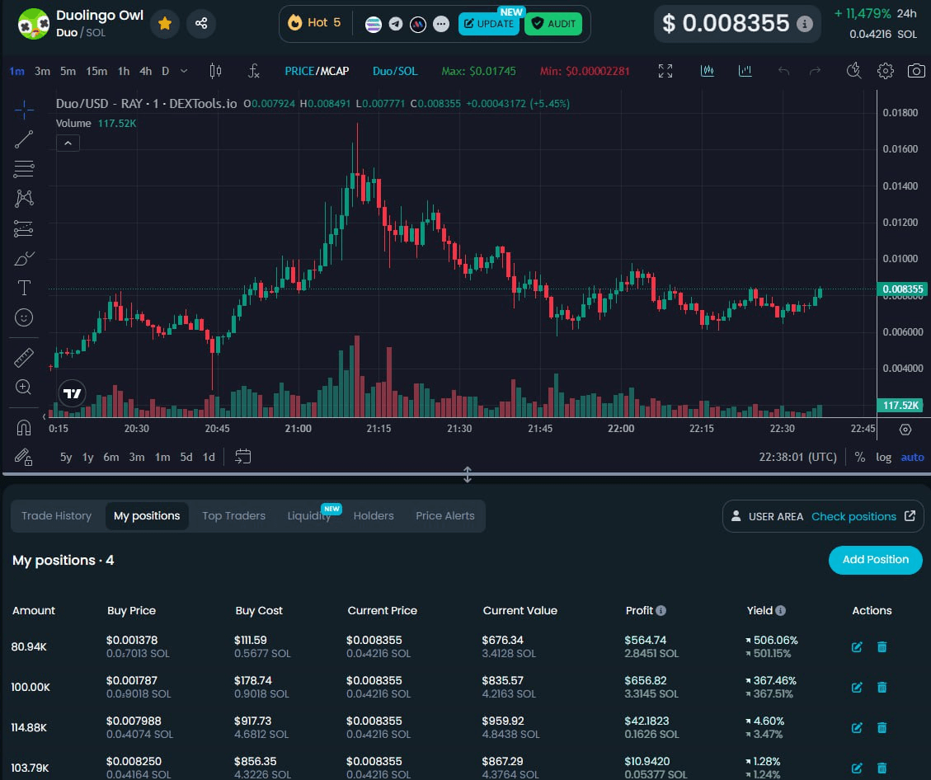Set chart range to 1y
This screenshot has width=931, height=780.
[88, 457]
